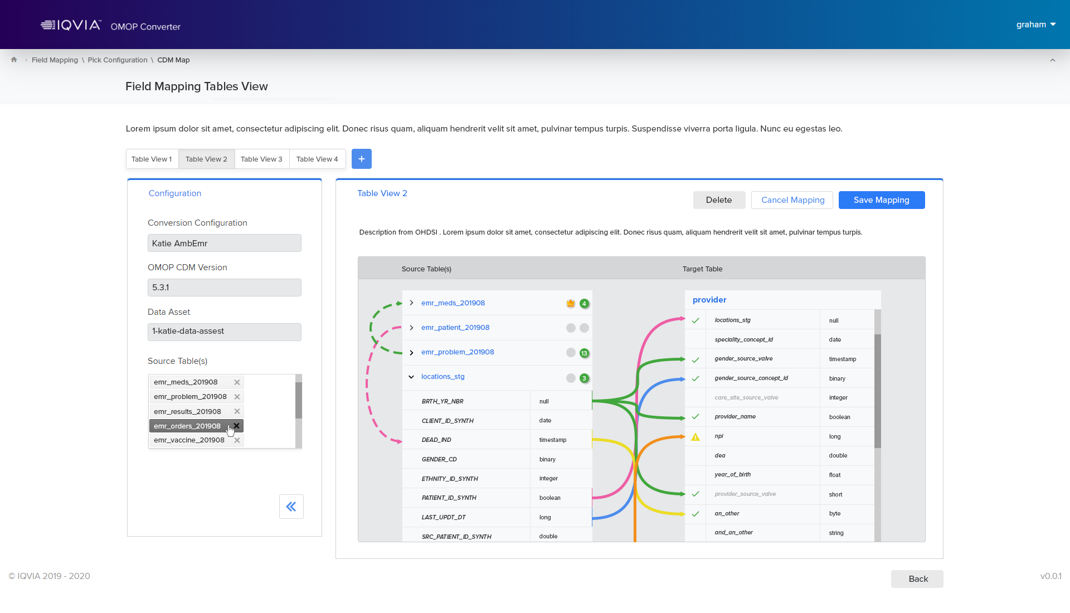
Task: Remove emr_orders_201908 source table tag
Action: pos(237,426)
